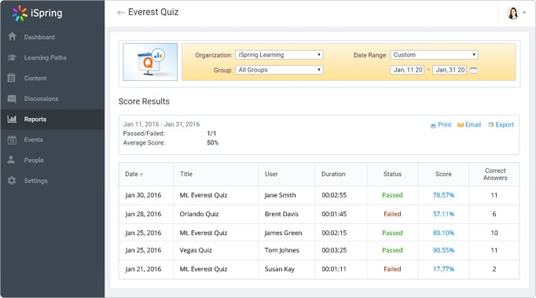Click the Print link
536x298 pixels.
tap(441, 125)
